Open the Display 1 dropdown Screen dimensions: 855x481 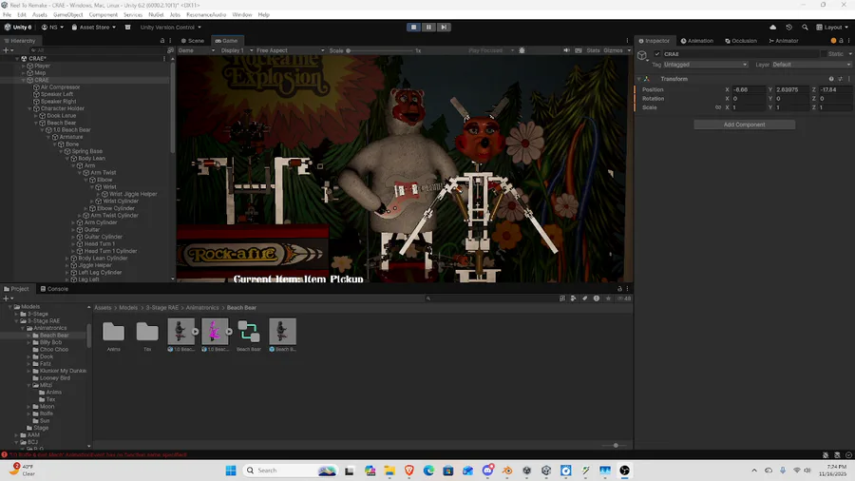(x=237, y=50)
